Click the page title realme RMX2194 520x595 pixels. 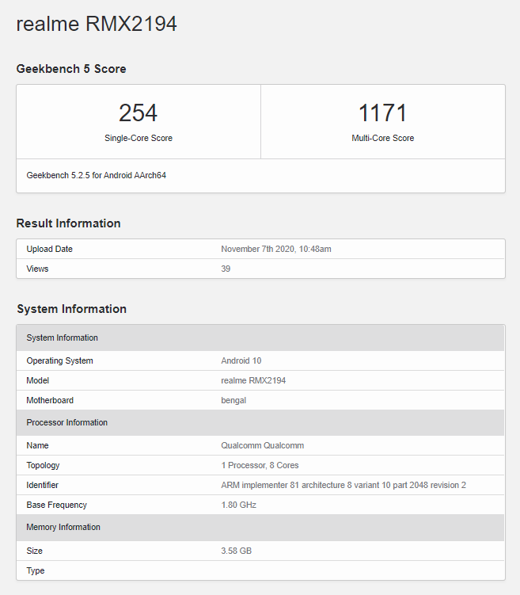[97, 24]
